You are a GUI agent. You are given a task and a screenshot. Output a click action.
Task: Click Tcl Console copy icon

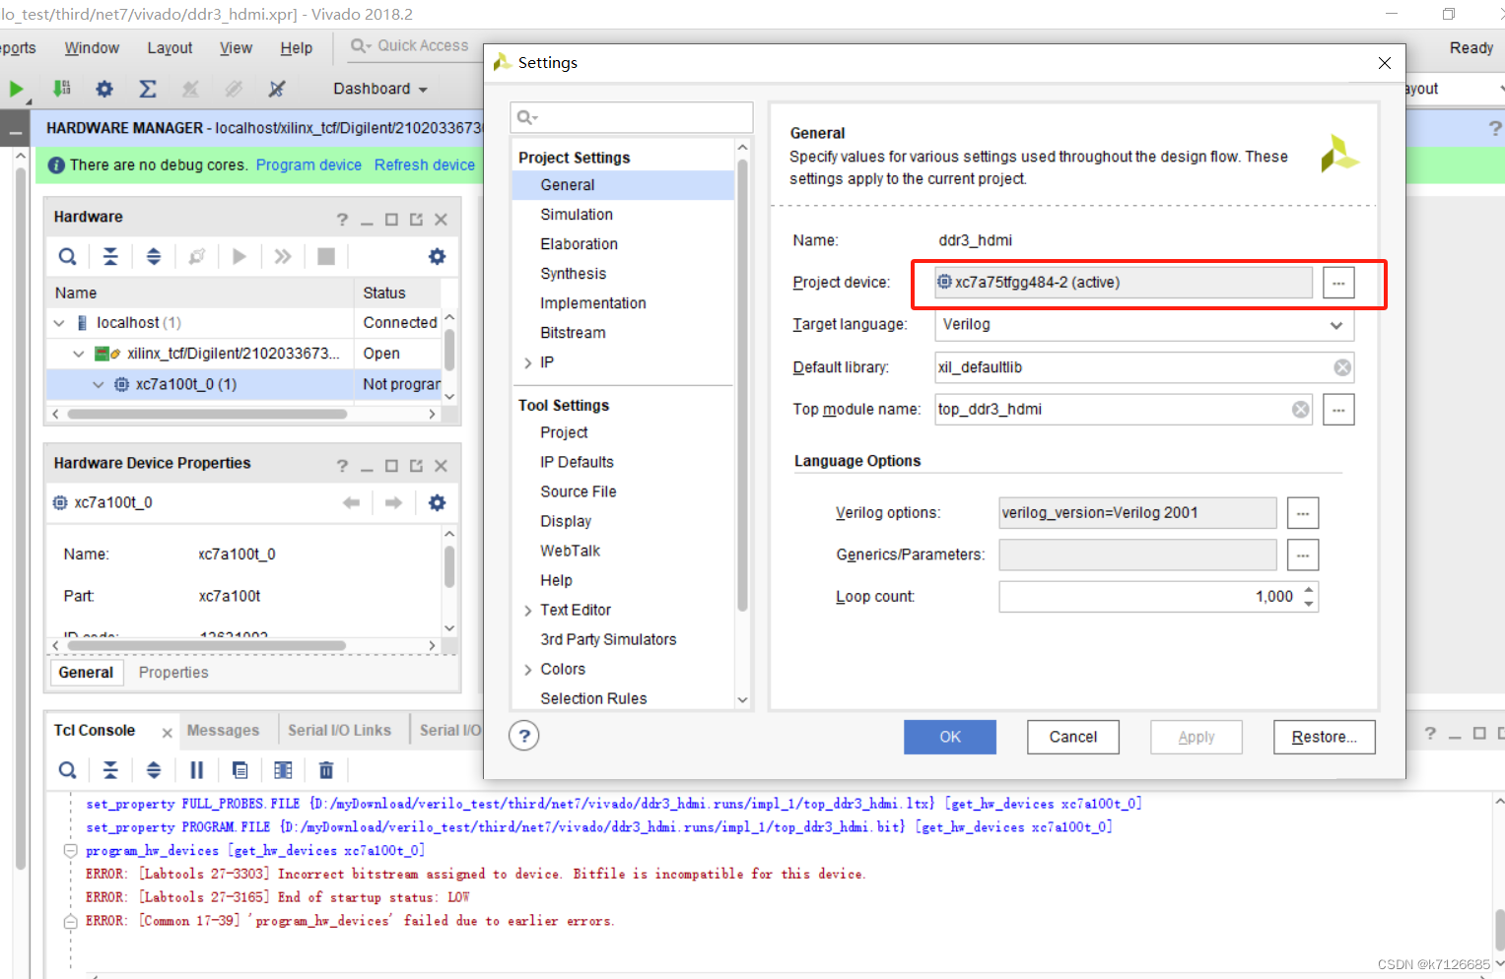(x=239, y=770)
